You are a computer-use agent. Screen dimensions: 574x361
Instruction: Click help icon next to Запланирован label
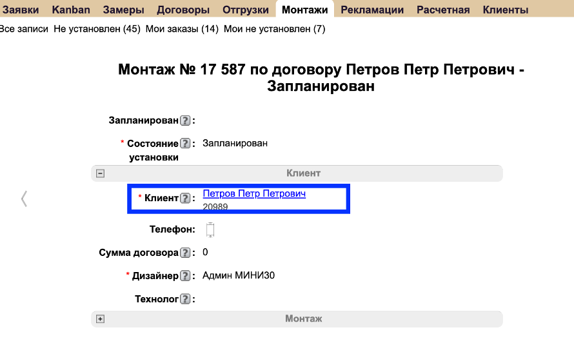185,121
